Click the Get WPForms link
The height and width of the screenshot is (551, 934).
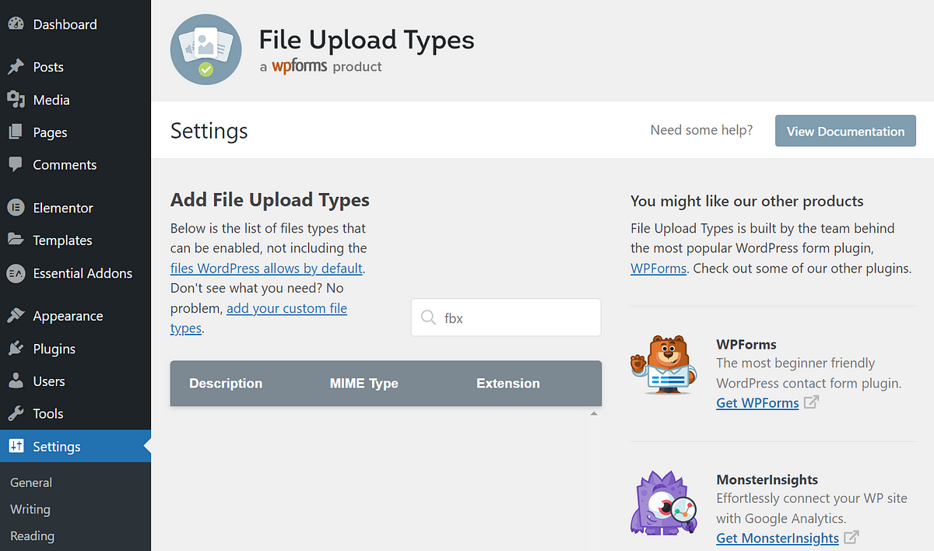click(757, 402)
